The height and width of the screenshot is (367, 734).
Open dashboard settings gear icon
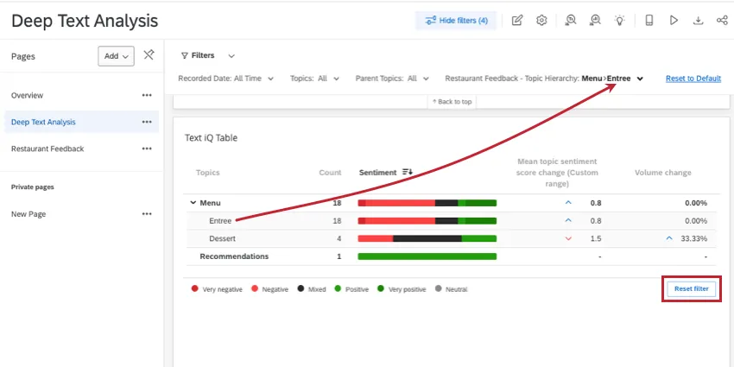tap(541, 20)
